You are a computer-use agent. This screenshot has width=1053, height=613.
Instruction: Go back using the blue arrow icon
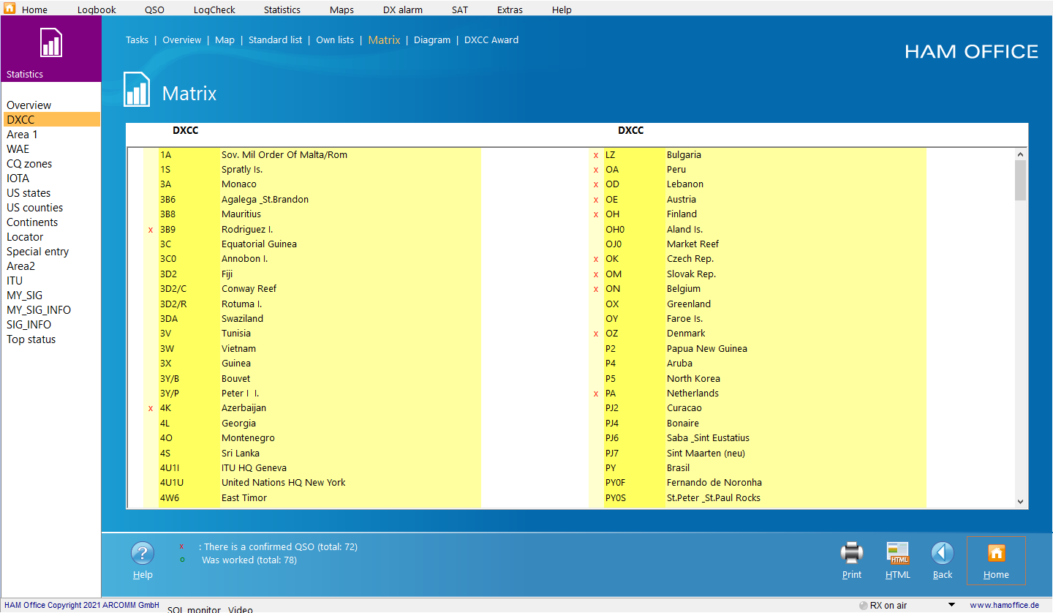point(943,553)
